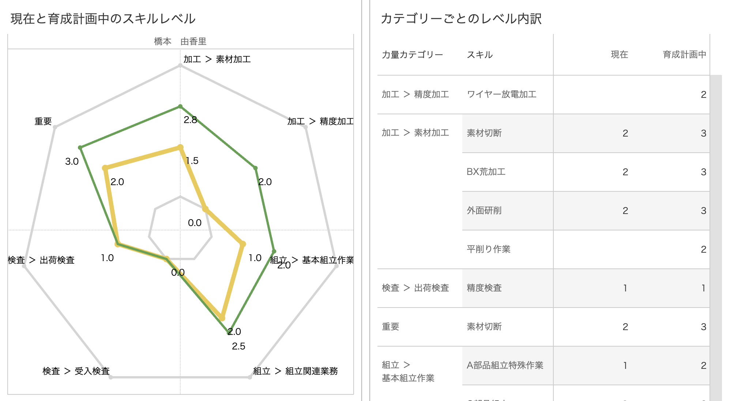This screenshot has height=401, width=730.
Task: Click the table's vertical scrollbar
Action: [716, 237]
